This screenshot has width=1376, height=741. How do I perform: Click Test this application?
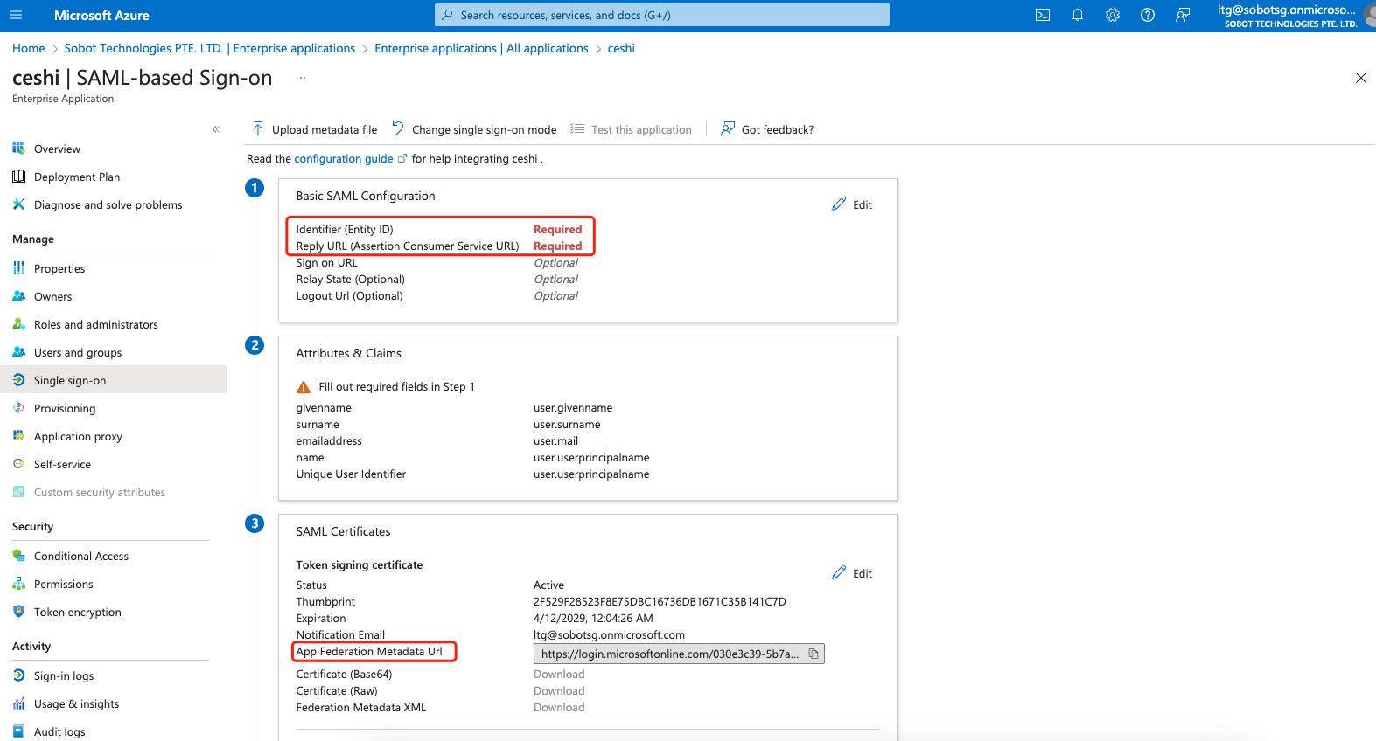[x=631, y=129]
